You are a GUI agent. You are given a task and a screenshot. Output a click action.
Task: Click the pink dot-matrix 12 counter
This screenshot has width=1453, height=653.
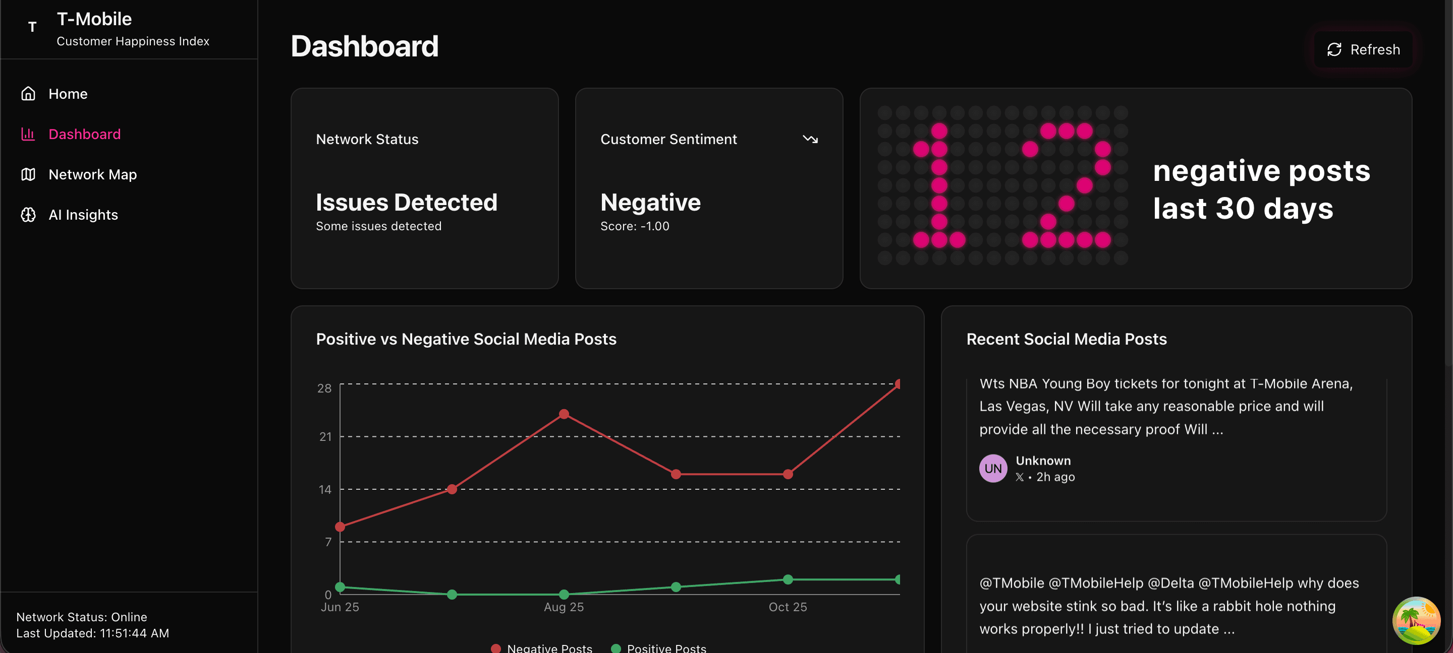pos(1002,186)
